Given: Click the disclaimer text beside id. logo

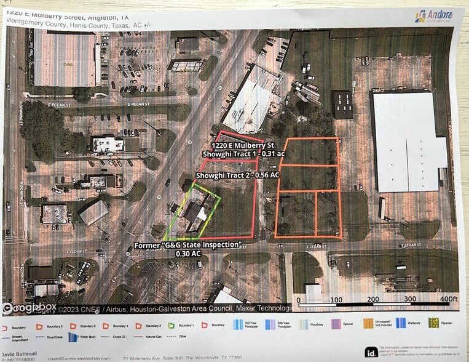Looking at the screenshot, I should coord(419,351).
